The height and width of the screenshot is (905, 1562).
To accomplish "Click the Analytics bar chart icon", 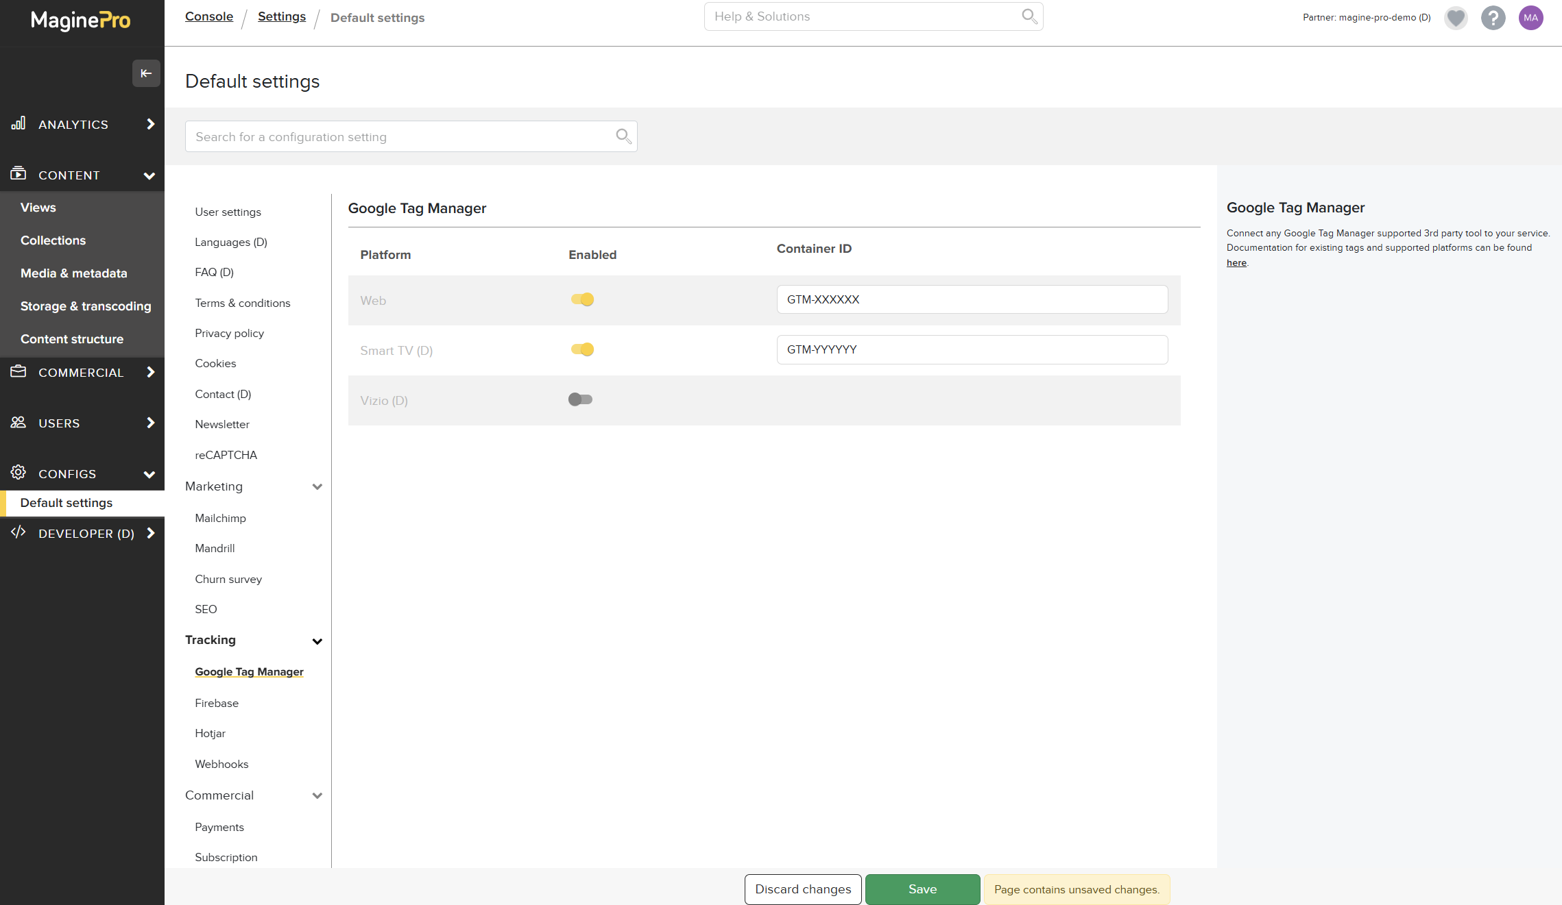I will 19,123.
